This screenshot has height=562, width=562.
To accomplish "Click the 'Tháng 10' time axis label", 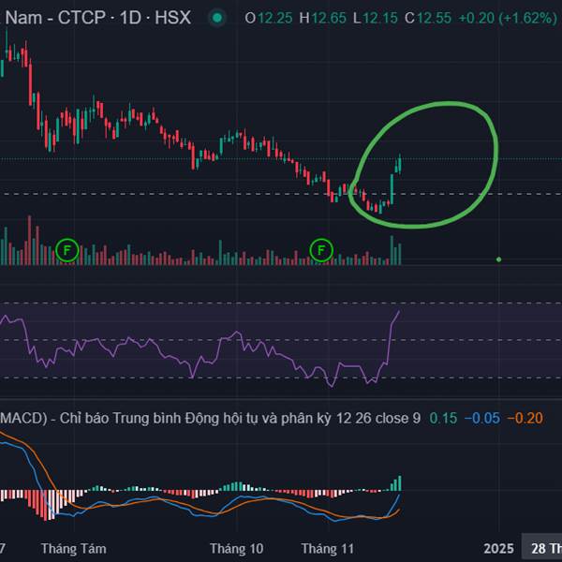I will coord(237,549).
